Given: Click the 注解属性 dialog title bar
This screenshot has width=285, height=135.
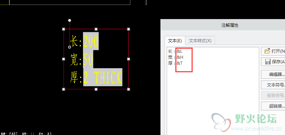Looking at the screenshot, I should [223, 25].
